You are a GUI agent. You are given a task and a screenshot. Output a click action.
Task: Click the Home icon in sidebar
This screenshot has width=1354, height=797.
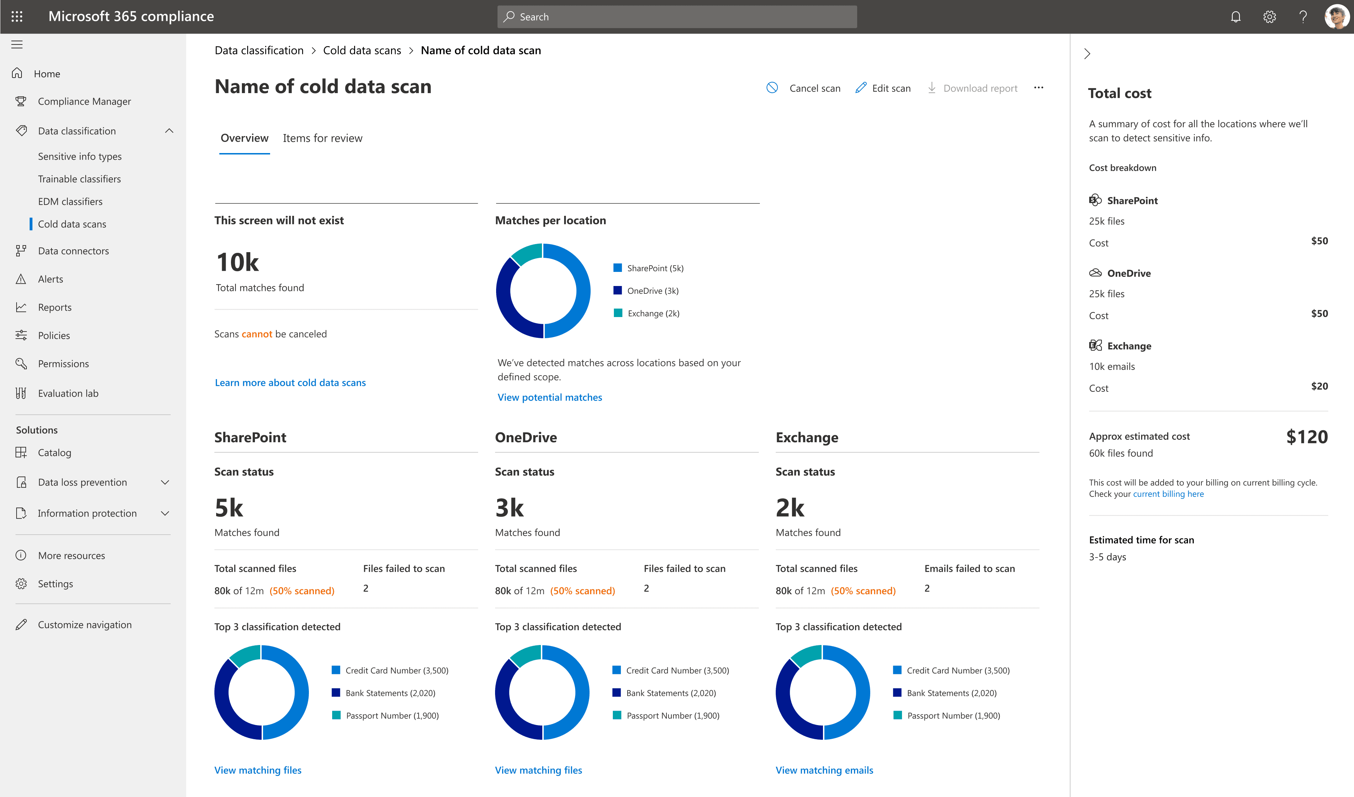pos(17,73)
